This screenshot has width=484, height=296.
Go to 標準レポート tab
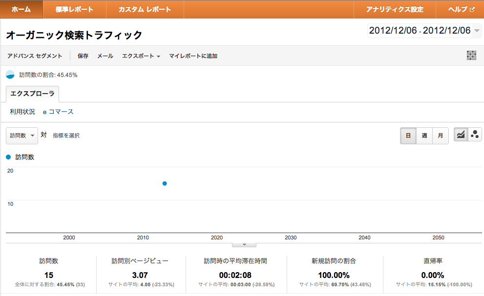(x=74, y=9)
